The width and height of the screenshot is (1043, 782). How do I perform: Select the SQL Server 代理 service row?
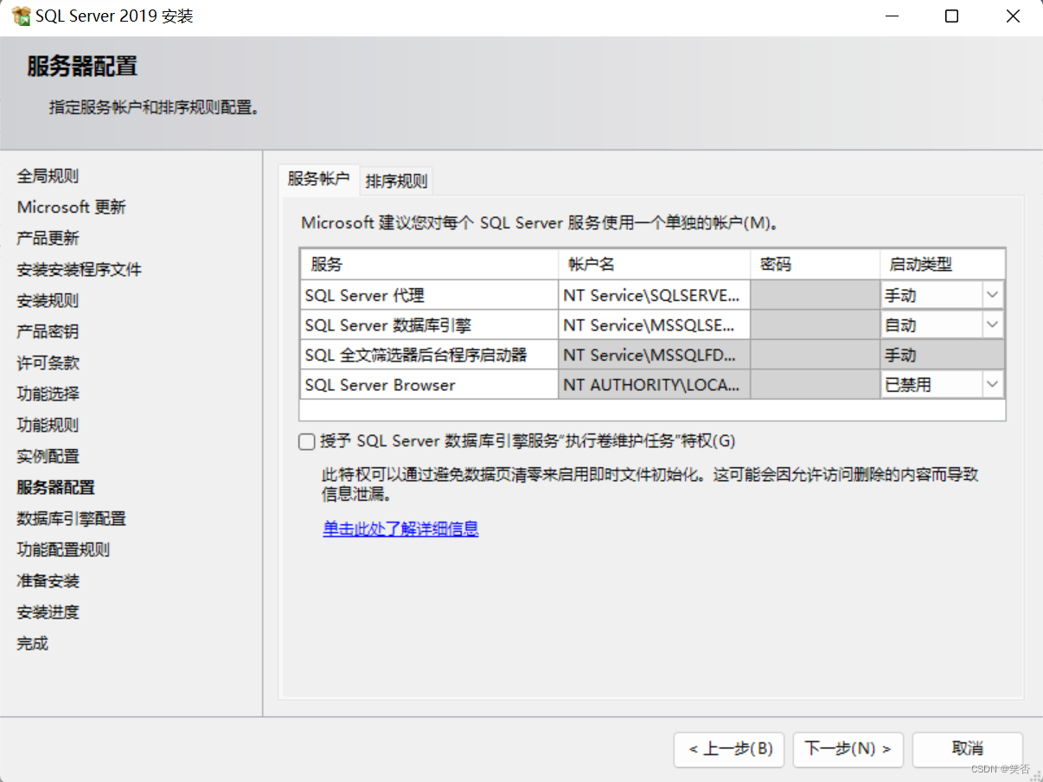653,295
